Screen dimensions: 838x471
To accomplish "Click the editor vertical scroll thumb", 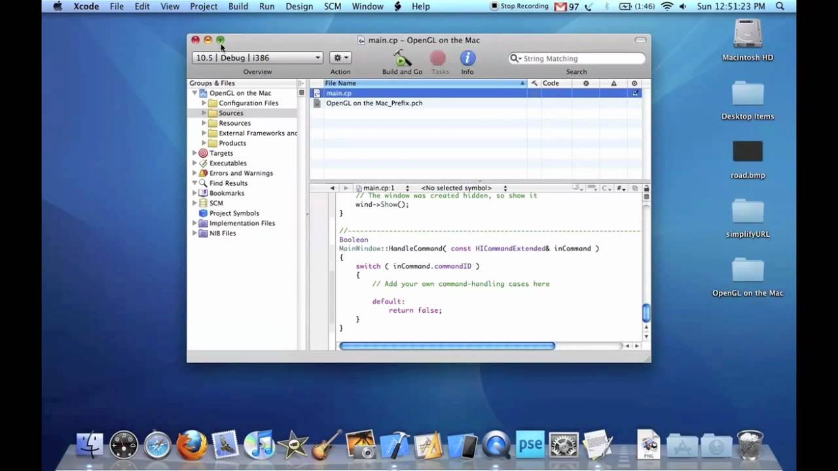I will click(x=646, y=313).
